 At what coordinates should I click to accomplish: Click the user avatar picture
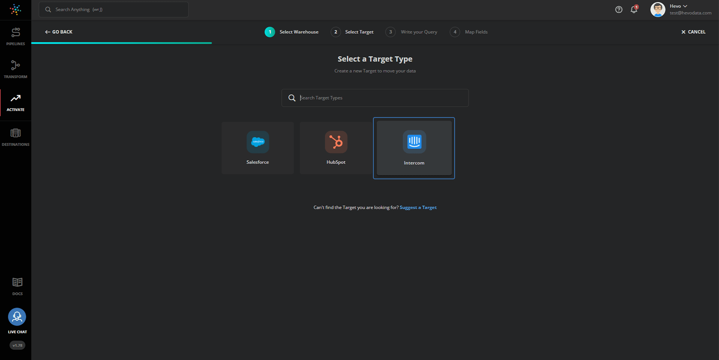pyautogui.click(x=658, y=9)
